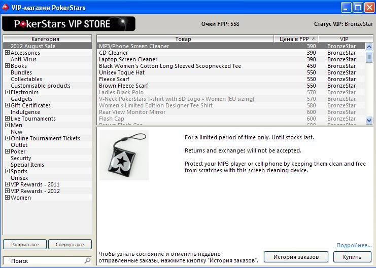Image resolution: width=376 pixels, height=268 pixels.
Task: Expand the Electronics category
Action: point(8,92)
